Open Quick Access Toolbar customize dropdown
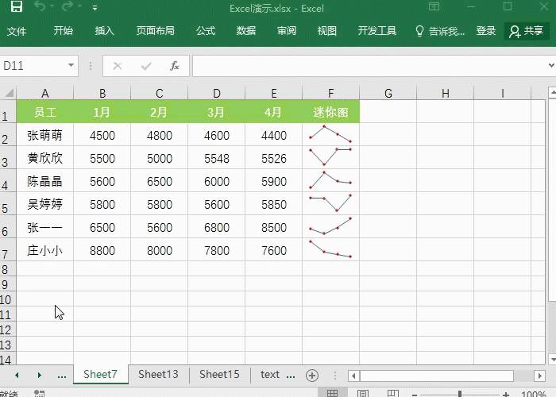 (95, 8)
